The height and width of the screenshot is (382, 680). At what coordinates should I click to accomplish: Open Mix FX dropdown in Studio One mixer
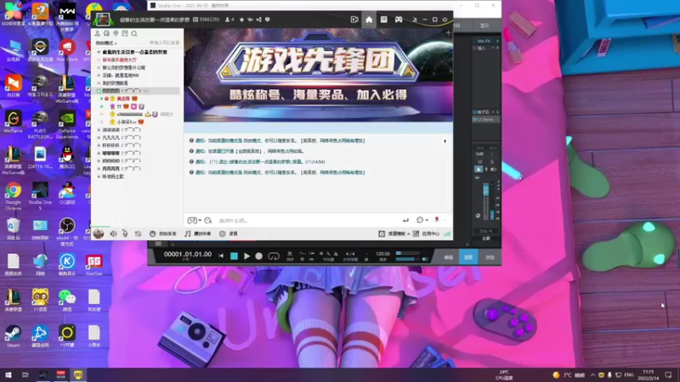coord(497,41)
